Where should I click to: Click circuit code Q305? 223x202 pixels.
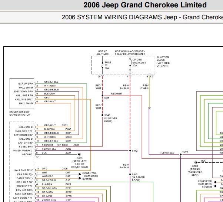coord(64,169)
